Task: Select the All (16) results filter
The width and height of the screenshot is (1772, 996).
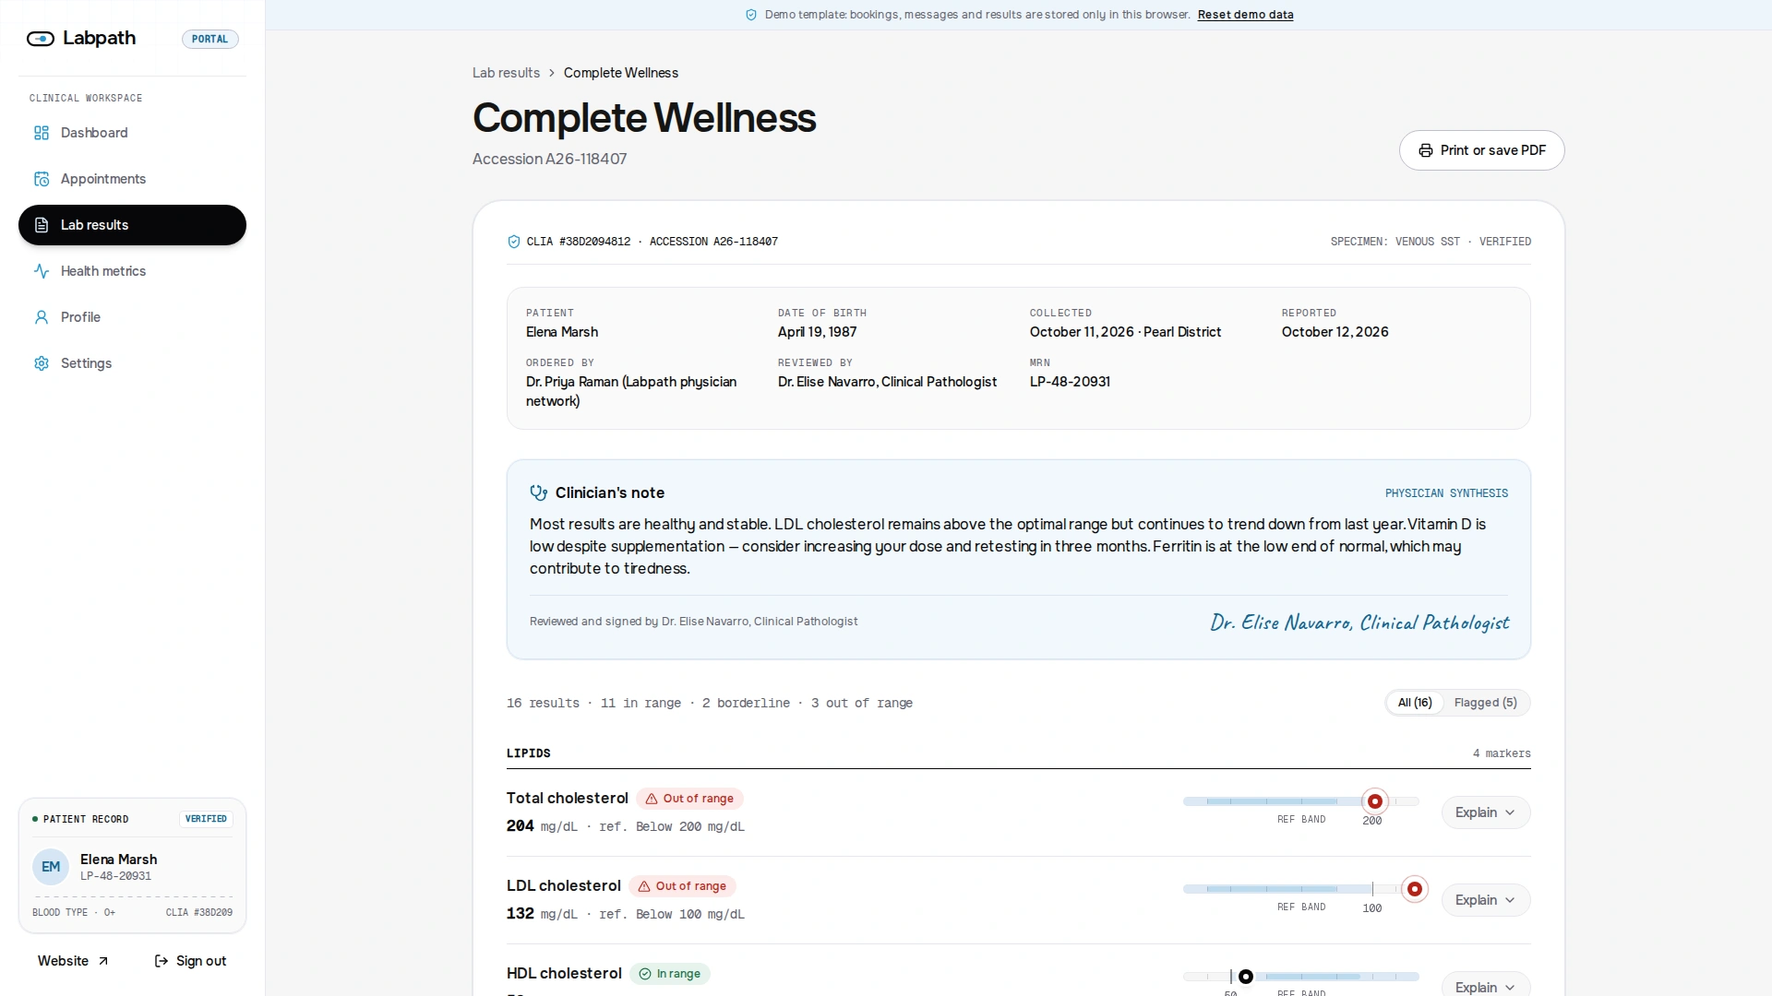Action: coord(1415,703)
